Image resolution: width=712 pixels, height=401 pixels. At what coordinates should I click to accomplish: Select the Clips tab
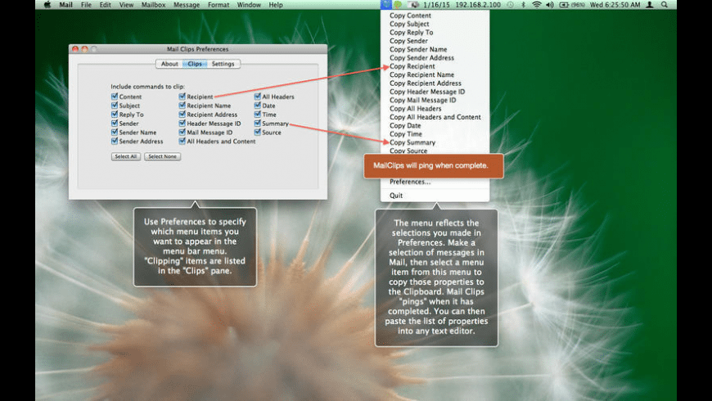[x=195, y=64]
